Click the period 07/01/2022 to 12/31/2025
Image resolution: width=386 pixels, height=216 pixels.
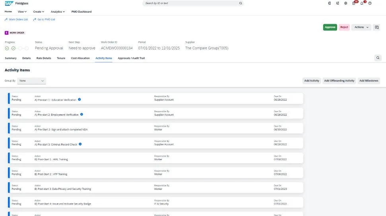click(159, 48)
